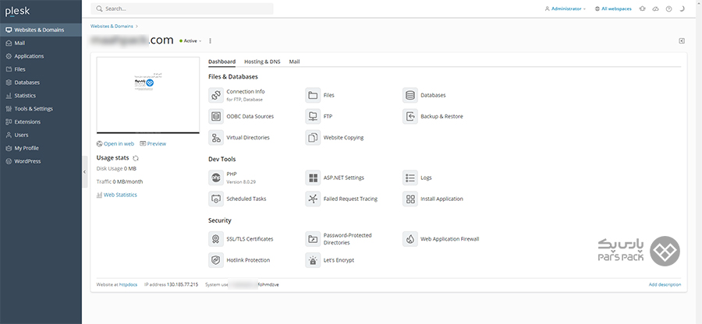
Task: Open Web Application Firewall icon
Action: (410, 239)
